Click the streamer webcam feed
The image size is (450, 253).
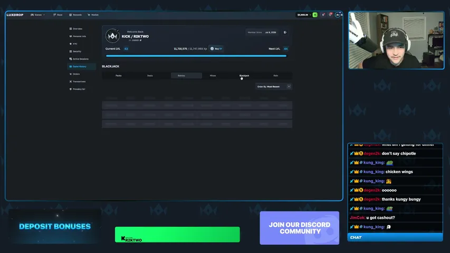point(396,40)
